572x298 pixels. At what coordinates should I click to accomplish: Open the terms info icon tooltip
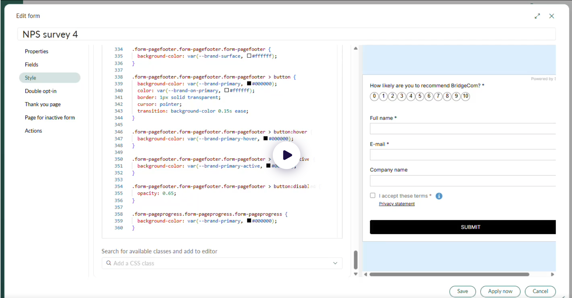click(x=439, y=196)
